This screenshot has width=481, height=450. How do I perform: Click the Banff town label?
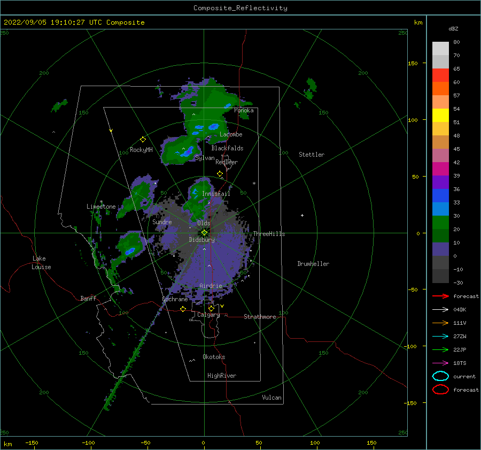[x=88, y=299]
